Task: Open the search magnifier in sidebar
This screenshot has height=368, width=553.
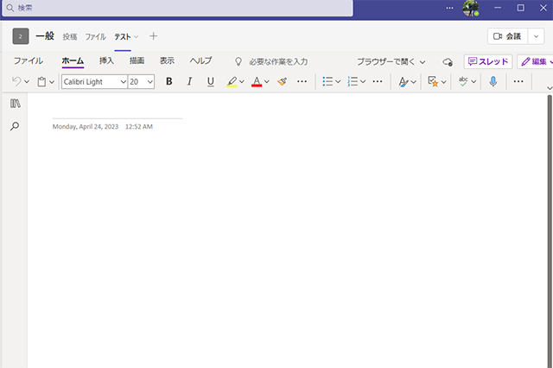Action: coord(15,126)
